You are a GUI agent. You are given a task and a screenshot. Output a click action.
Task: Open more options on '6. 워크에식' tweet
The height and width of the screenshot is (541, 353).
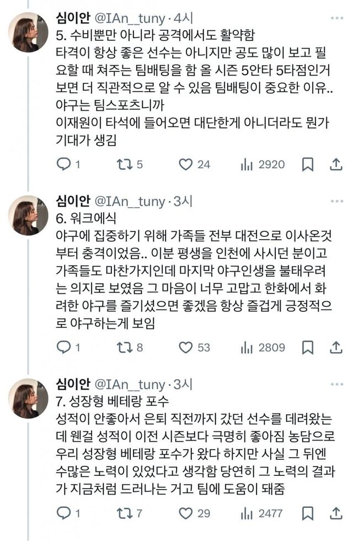(x=336, y=201)
